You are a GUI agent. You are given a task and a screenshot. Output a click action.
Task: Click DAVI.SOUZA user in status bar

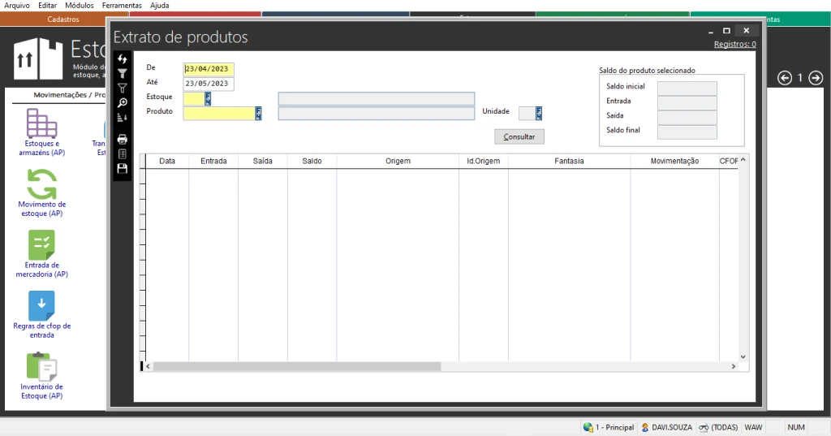pyautogui.click(x=669, y=427)
